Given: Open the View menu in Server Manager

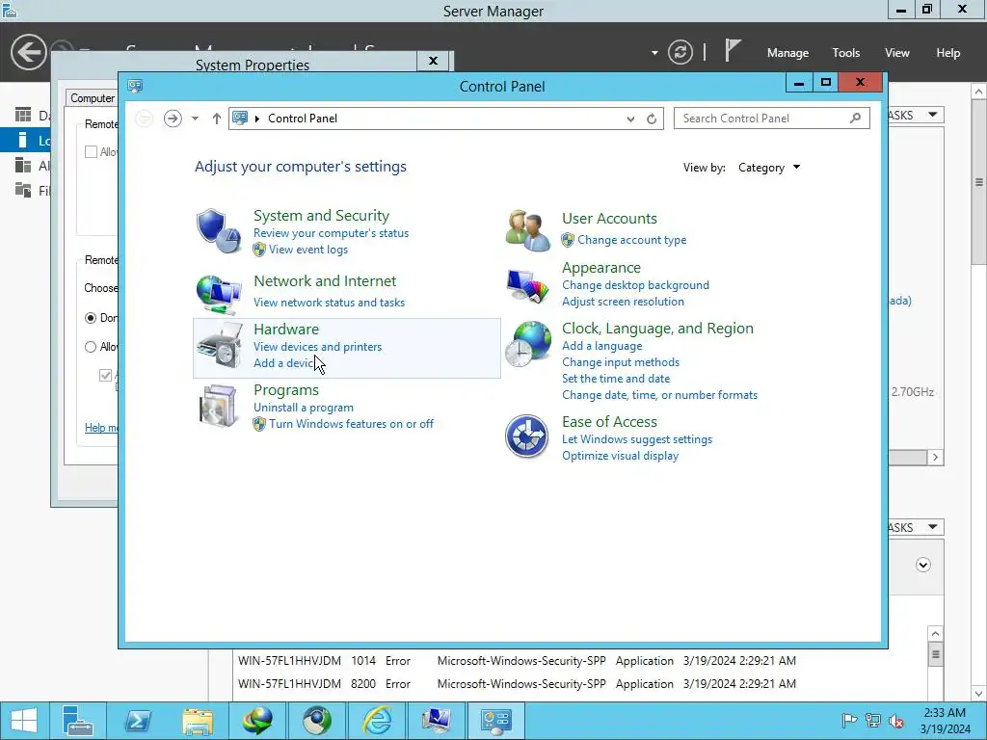Looking at the screenshot, I should pyautogui.click(x=897, y=53).
